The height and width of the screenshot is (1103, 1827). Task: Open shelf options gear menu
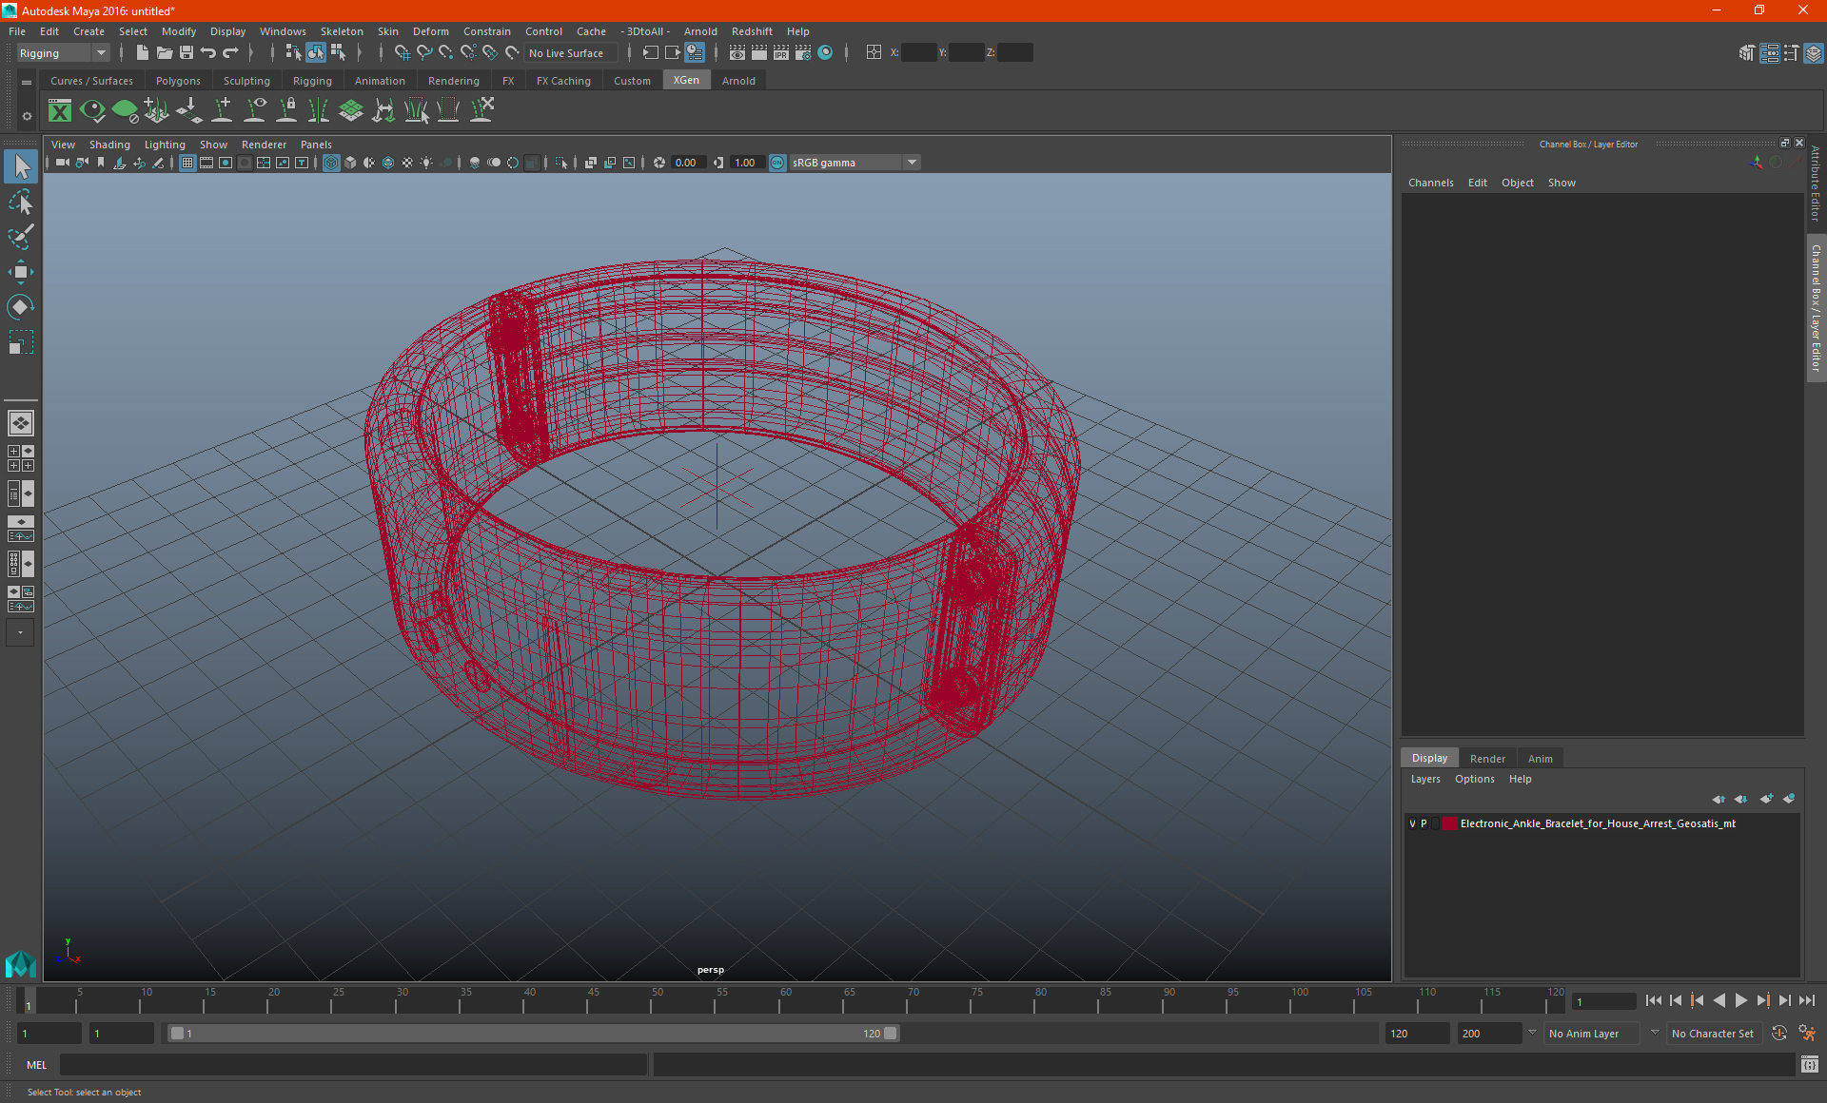tap(27, 116)
